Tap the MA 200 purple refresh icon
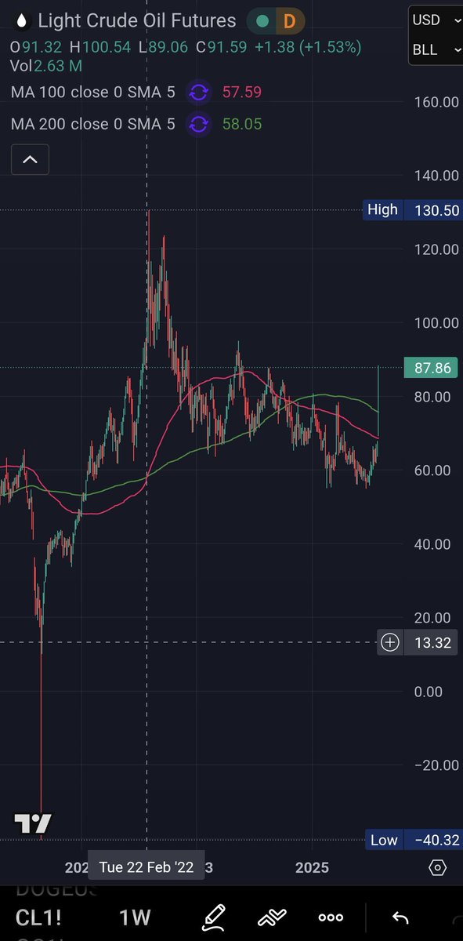Viewport: 463px width, 941px height. 199,124
